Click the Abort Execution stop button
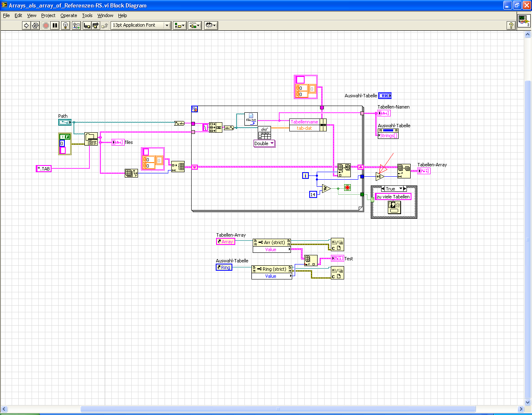Image resolution: width=532 pixels, height=415 pixels. coord(46,25)
